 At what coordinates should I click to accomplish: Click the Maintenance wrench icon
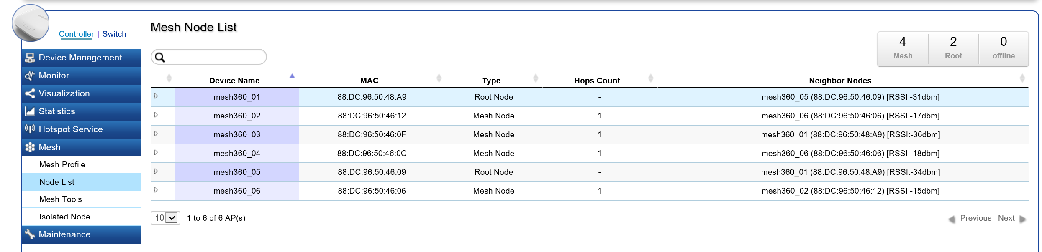tap(30, 234)
